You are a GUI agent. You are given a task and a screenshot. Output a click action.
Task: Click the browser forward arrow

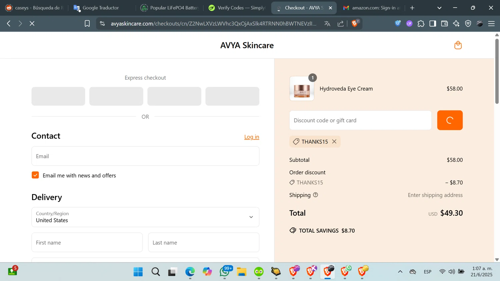20,24
